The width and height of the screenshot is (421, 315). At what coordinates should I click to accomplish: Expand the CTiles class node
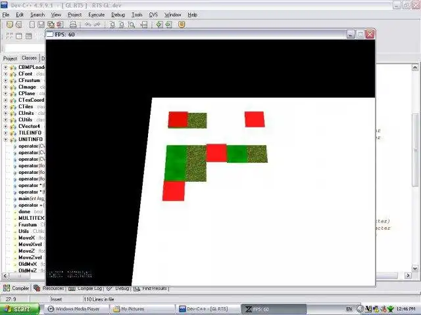point(5,106)
